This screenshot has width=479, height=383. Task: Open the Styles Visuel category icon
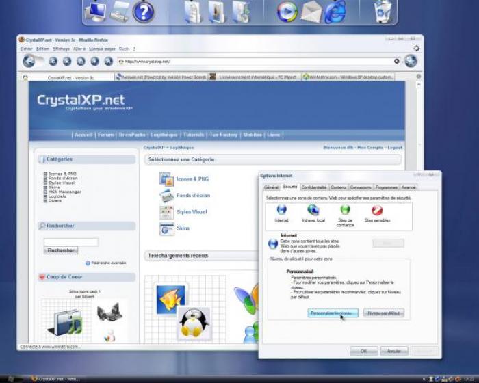click(167, 212)
